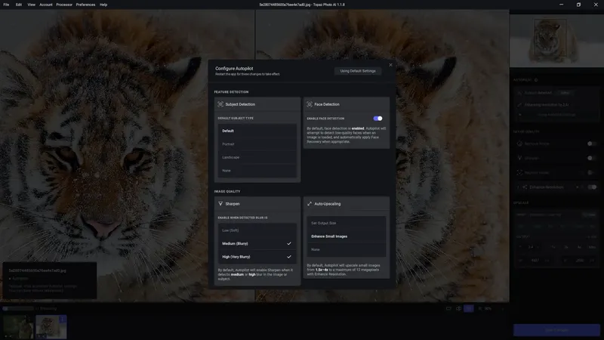Toggle Enhance Resolution switch in side panel
Screen dimensions: 604x340
click(592, 187)
